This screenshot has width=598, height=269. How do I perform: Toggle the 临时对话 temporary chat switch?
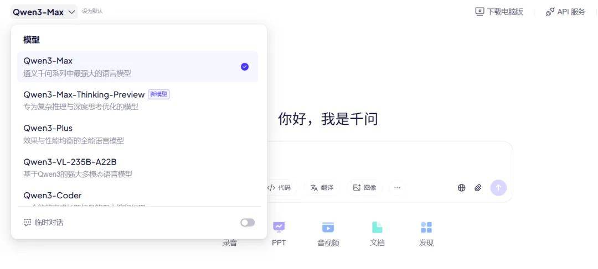[x=248, y=223]
